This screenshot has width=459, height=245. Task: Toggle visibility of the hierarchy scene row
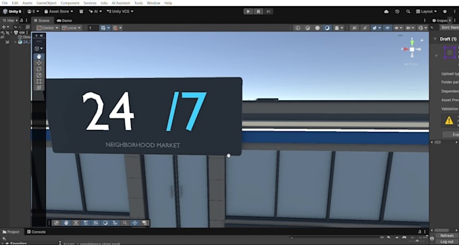click(x=3, y=32)
